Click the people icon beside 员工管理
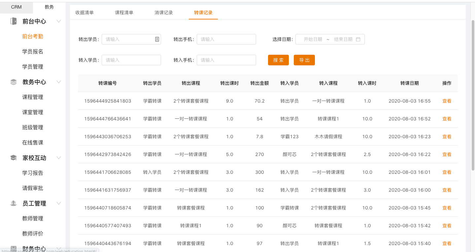This screenshot has width=475, height=252. [x=14, y=204]
